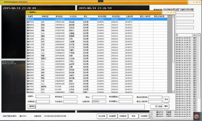Open 车牌查询 in the main window
Image resolution: width=202 pixels, height=121 pixels.
point(123,116)
